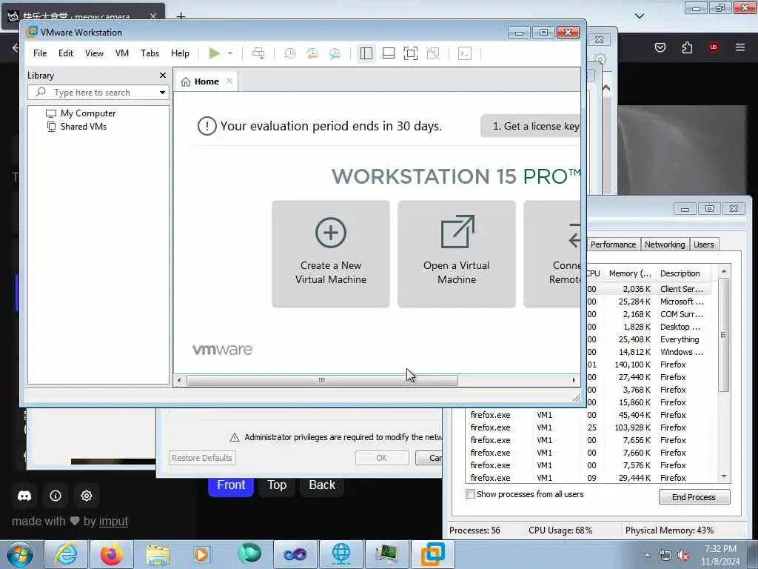Click Create a New Virtual Machine tile
Viewport: 758px width, 569px height.
tap(331, 254)
